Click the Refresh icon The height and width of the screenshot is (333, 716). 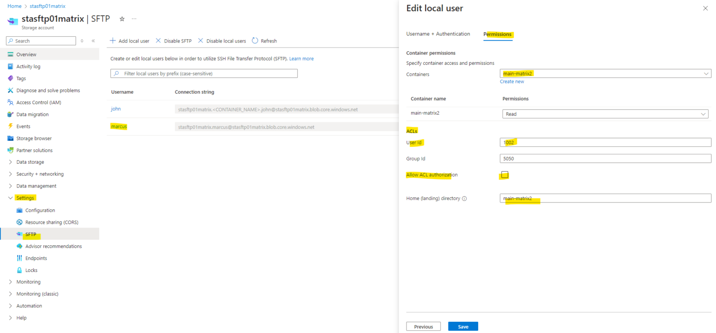click(x=254, y=41)
